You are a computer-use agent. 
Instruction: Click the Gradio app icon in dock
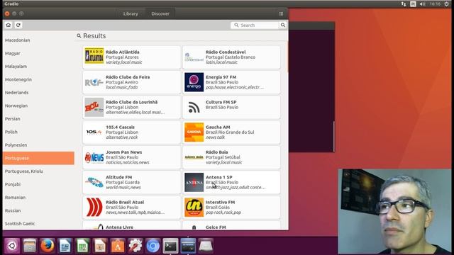coord(188,246)
